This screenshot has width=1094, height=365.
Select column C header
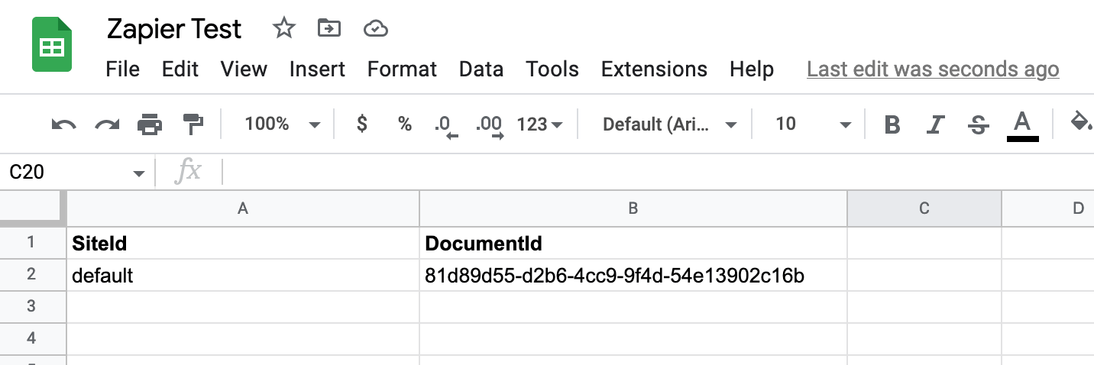pyautogui.click(x=924, y=208)
